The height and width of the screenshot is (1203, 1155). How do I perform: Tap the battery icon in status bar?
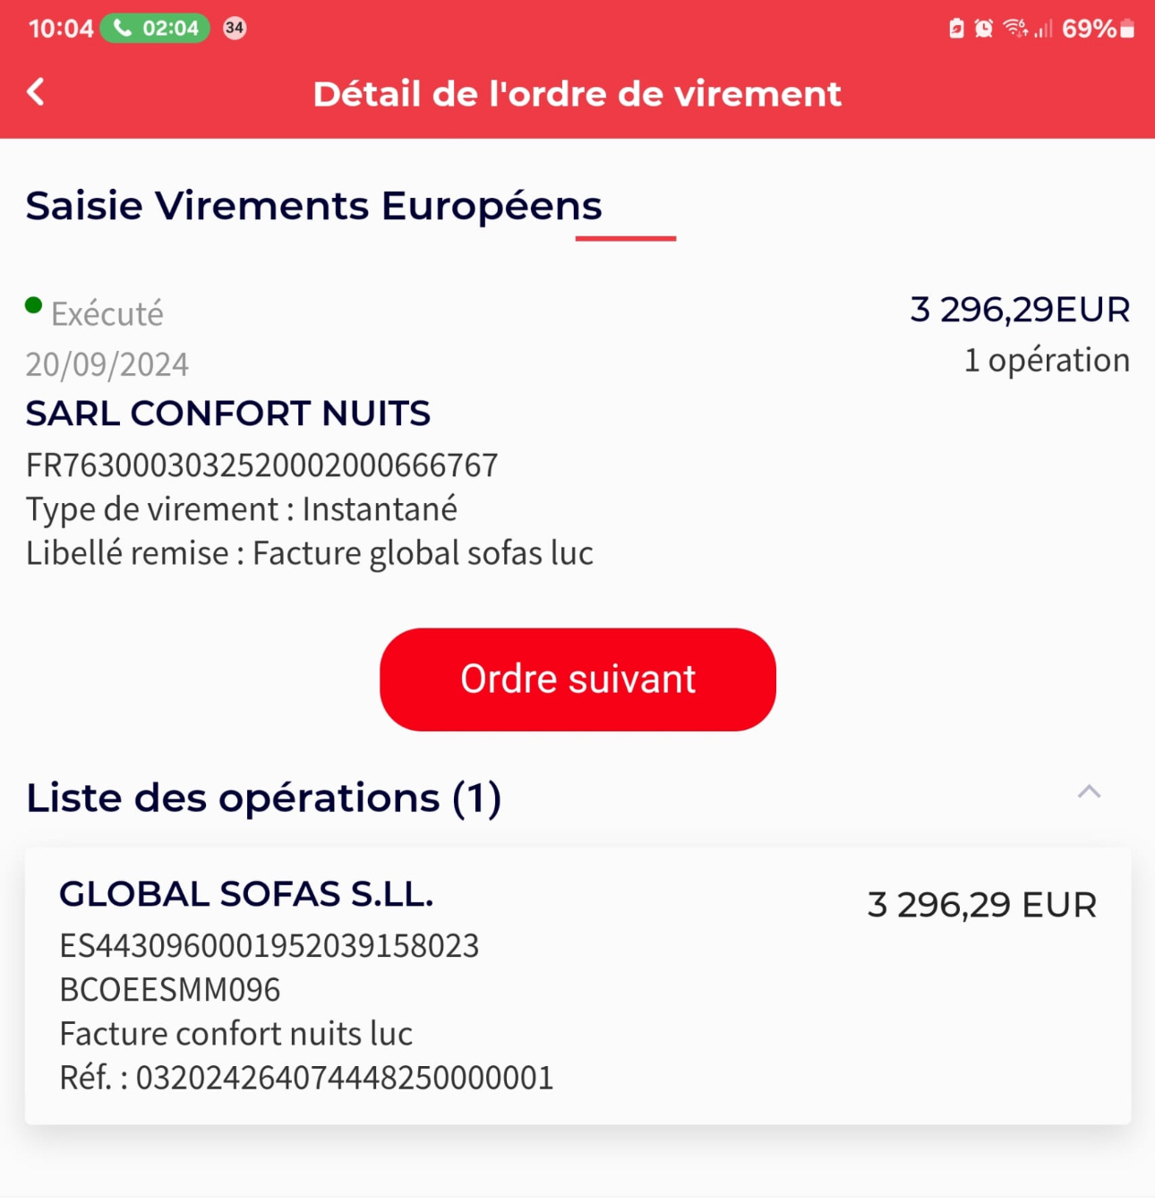click(1127, 29)
